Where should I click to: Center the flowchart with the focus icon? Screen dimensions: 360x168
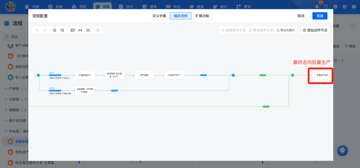[88, 30]
